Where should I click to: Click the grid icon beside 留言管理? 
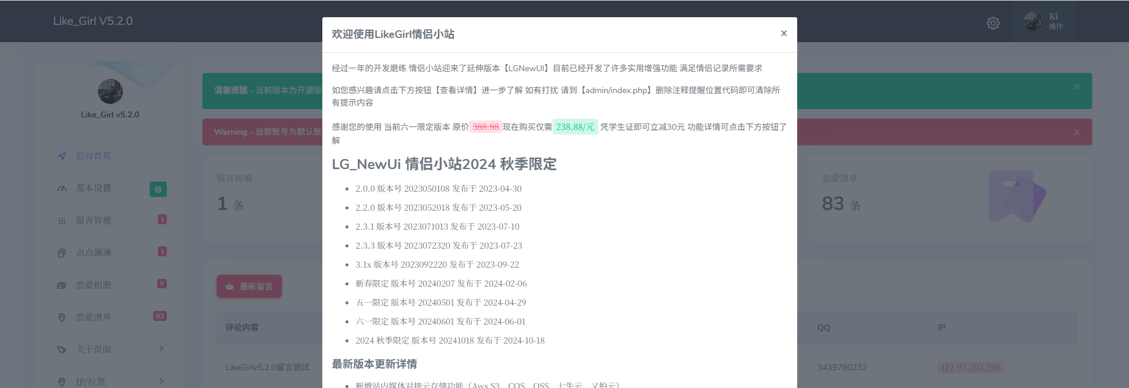point(62,221)
